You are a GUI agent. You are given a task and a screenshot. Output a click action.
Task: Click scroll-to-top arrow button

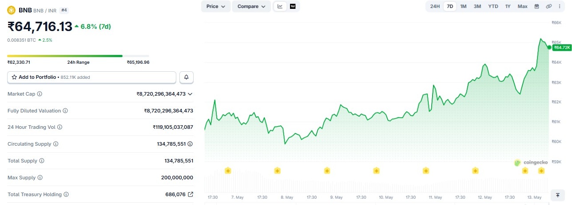point(557,195)
